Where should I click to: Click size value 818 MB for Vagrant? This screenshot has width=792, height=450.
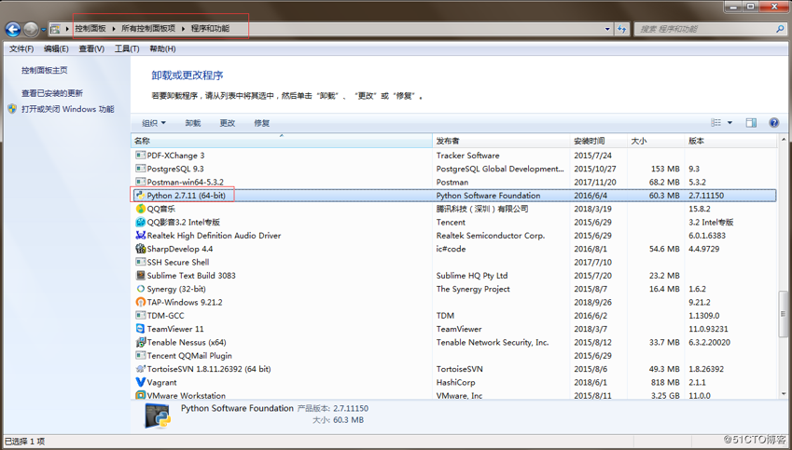pos(665,382)
